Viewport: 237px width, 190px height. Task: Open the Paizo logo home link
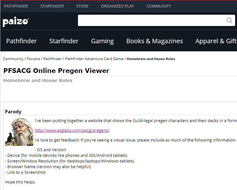(16, 22)
